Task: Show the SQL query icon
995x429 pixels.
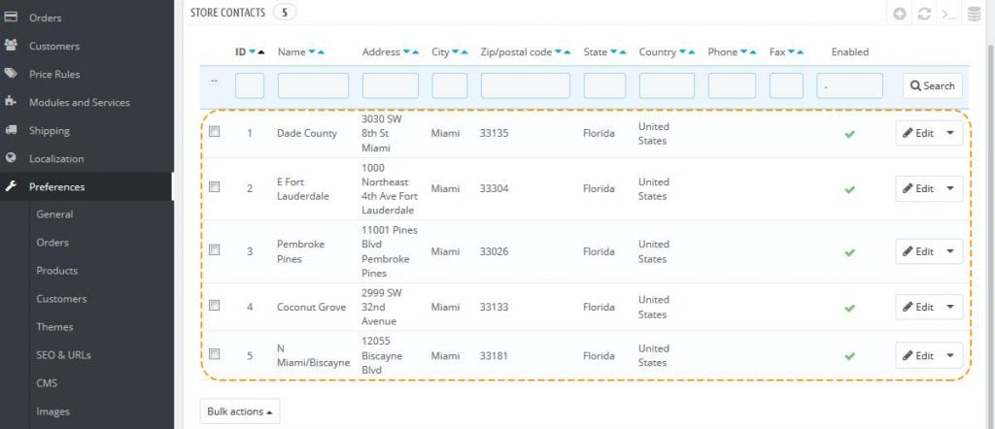Action: coord(948,15)
